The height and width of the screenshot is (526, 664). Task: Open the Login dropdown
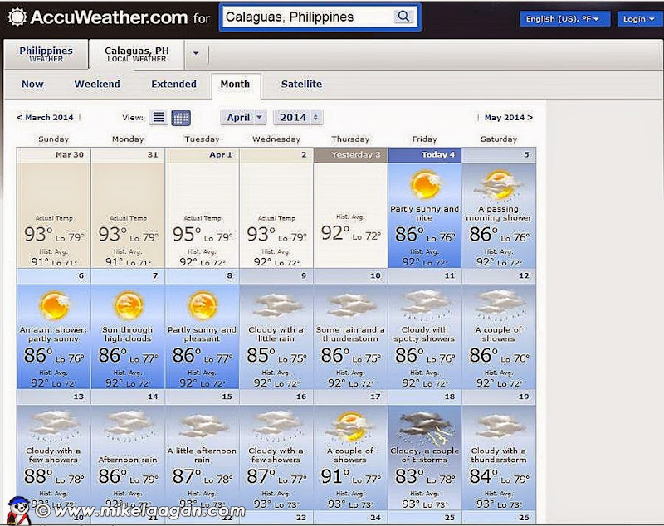[x=639, y=19]
